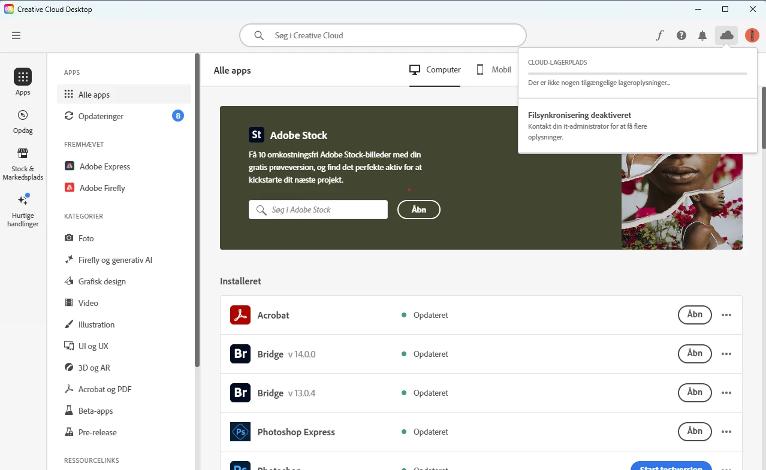This screenshot has height=470, width=766.
Task: Click Åbn in Adobe Stock banner
Action: (419, 210)
